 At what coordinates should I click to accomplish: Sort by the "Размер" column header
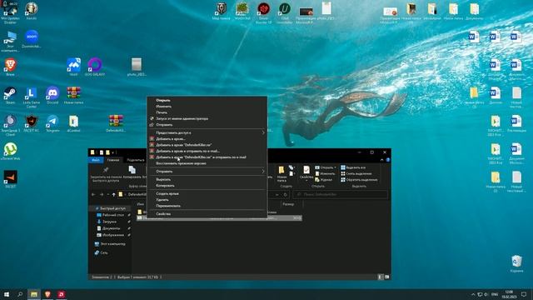[288, 204]
